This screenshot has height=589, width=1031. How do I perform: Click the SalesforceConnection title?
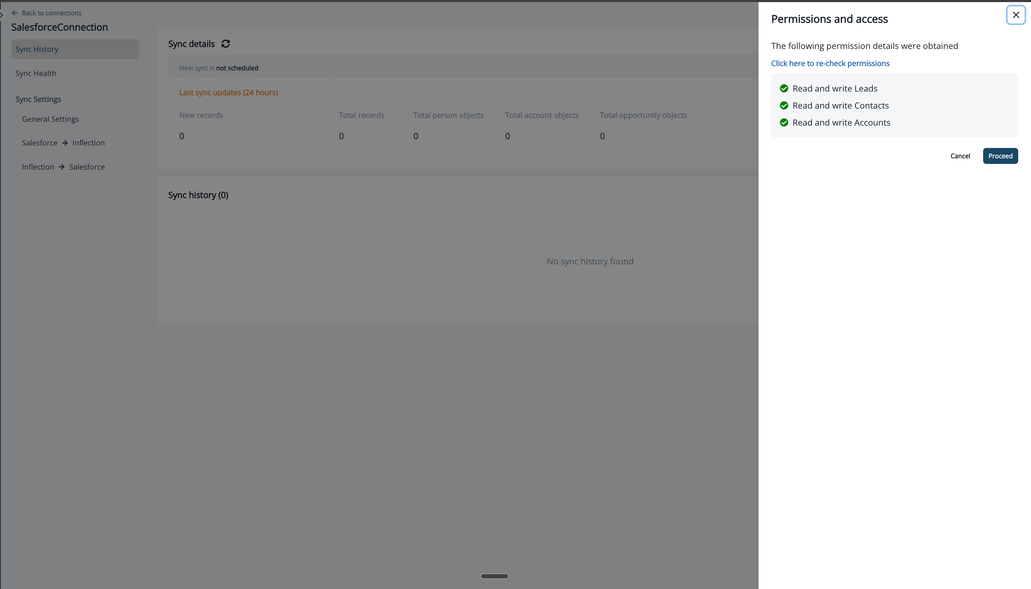[60, 27]
